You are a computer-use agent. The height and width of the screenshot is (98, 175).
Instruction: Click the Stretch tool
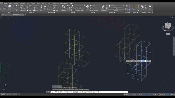point(23,10)
